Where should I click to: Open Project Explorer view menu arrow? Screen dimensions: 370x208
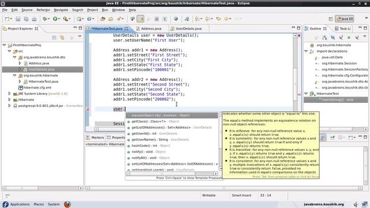(x=80, y=36)
